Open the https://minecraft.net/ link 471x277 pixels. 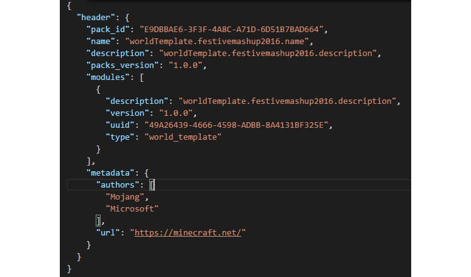187,233
